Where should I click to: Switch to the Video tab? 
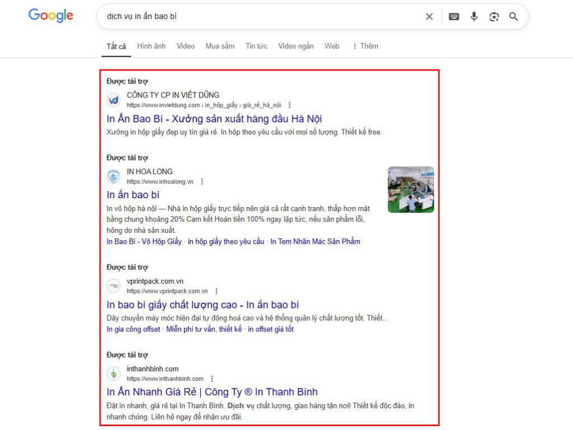[186, 46]
